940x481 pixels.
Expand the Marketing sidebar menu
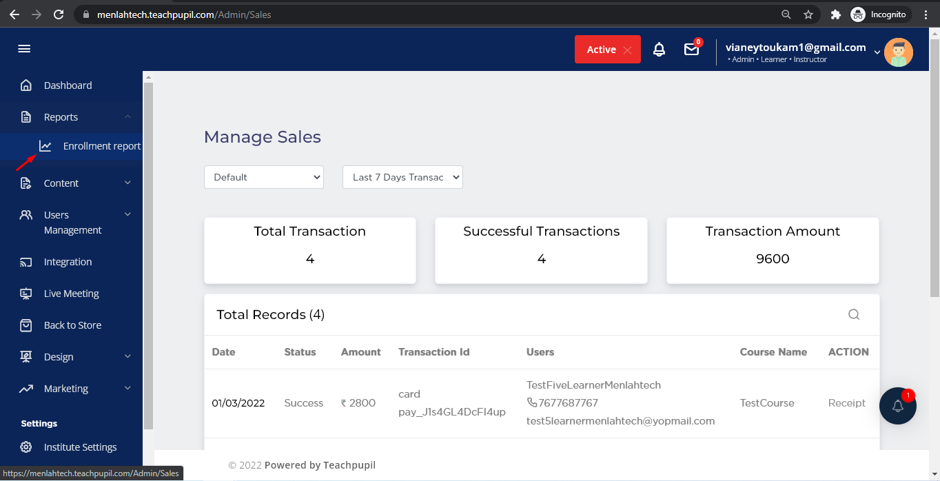point(127,388)
